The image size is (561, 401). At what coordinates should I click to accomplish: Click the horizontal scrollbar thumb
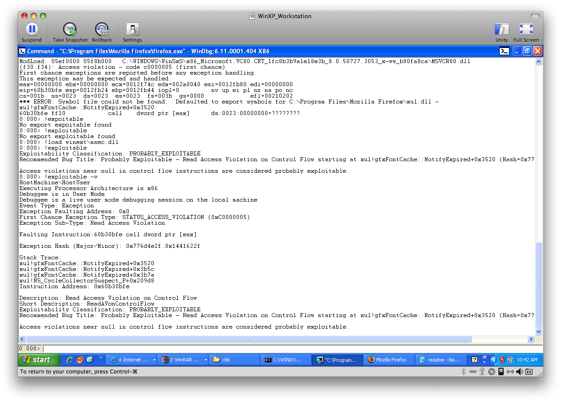pos(249,339)
